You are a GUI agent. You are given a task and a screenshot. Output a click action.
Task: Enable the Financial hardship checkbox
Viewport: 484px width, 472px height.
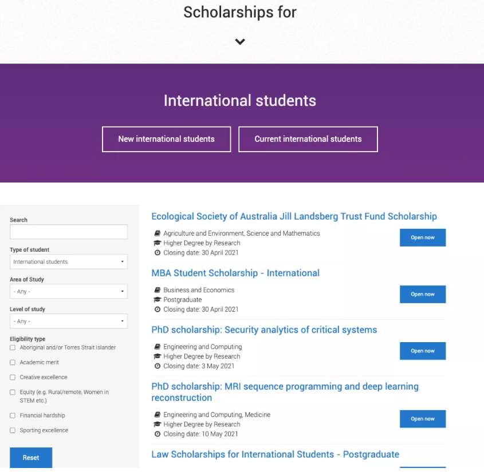[x=13, y=416]
